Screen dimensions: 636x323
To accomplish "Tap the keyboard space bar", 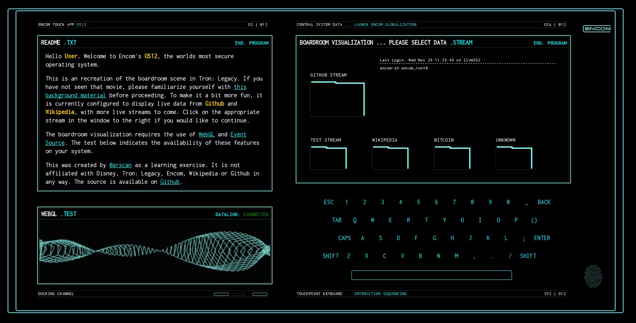I will click(432, 275).
